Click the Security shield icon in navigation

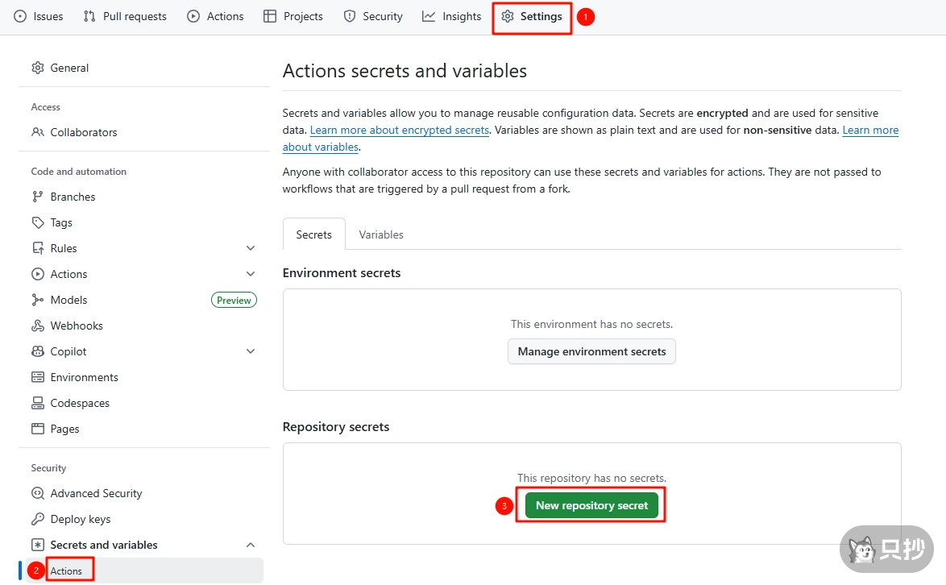(350, 16)
